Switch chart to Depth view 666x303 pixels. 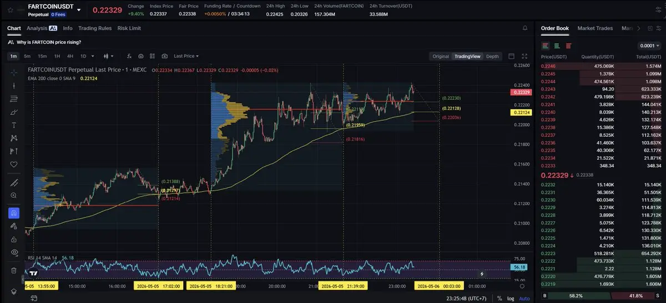pyautogui.click(x=492, y=57)
